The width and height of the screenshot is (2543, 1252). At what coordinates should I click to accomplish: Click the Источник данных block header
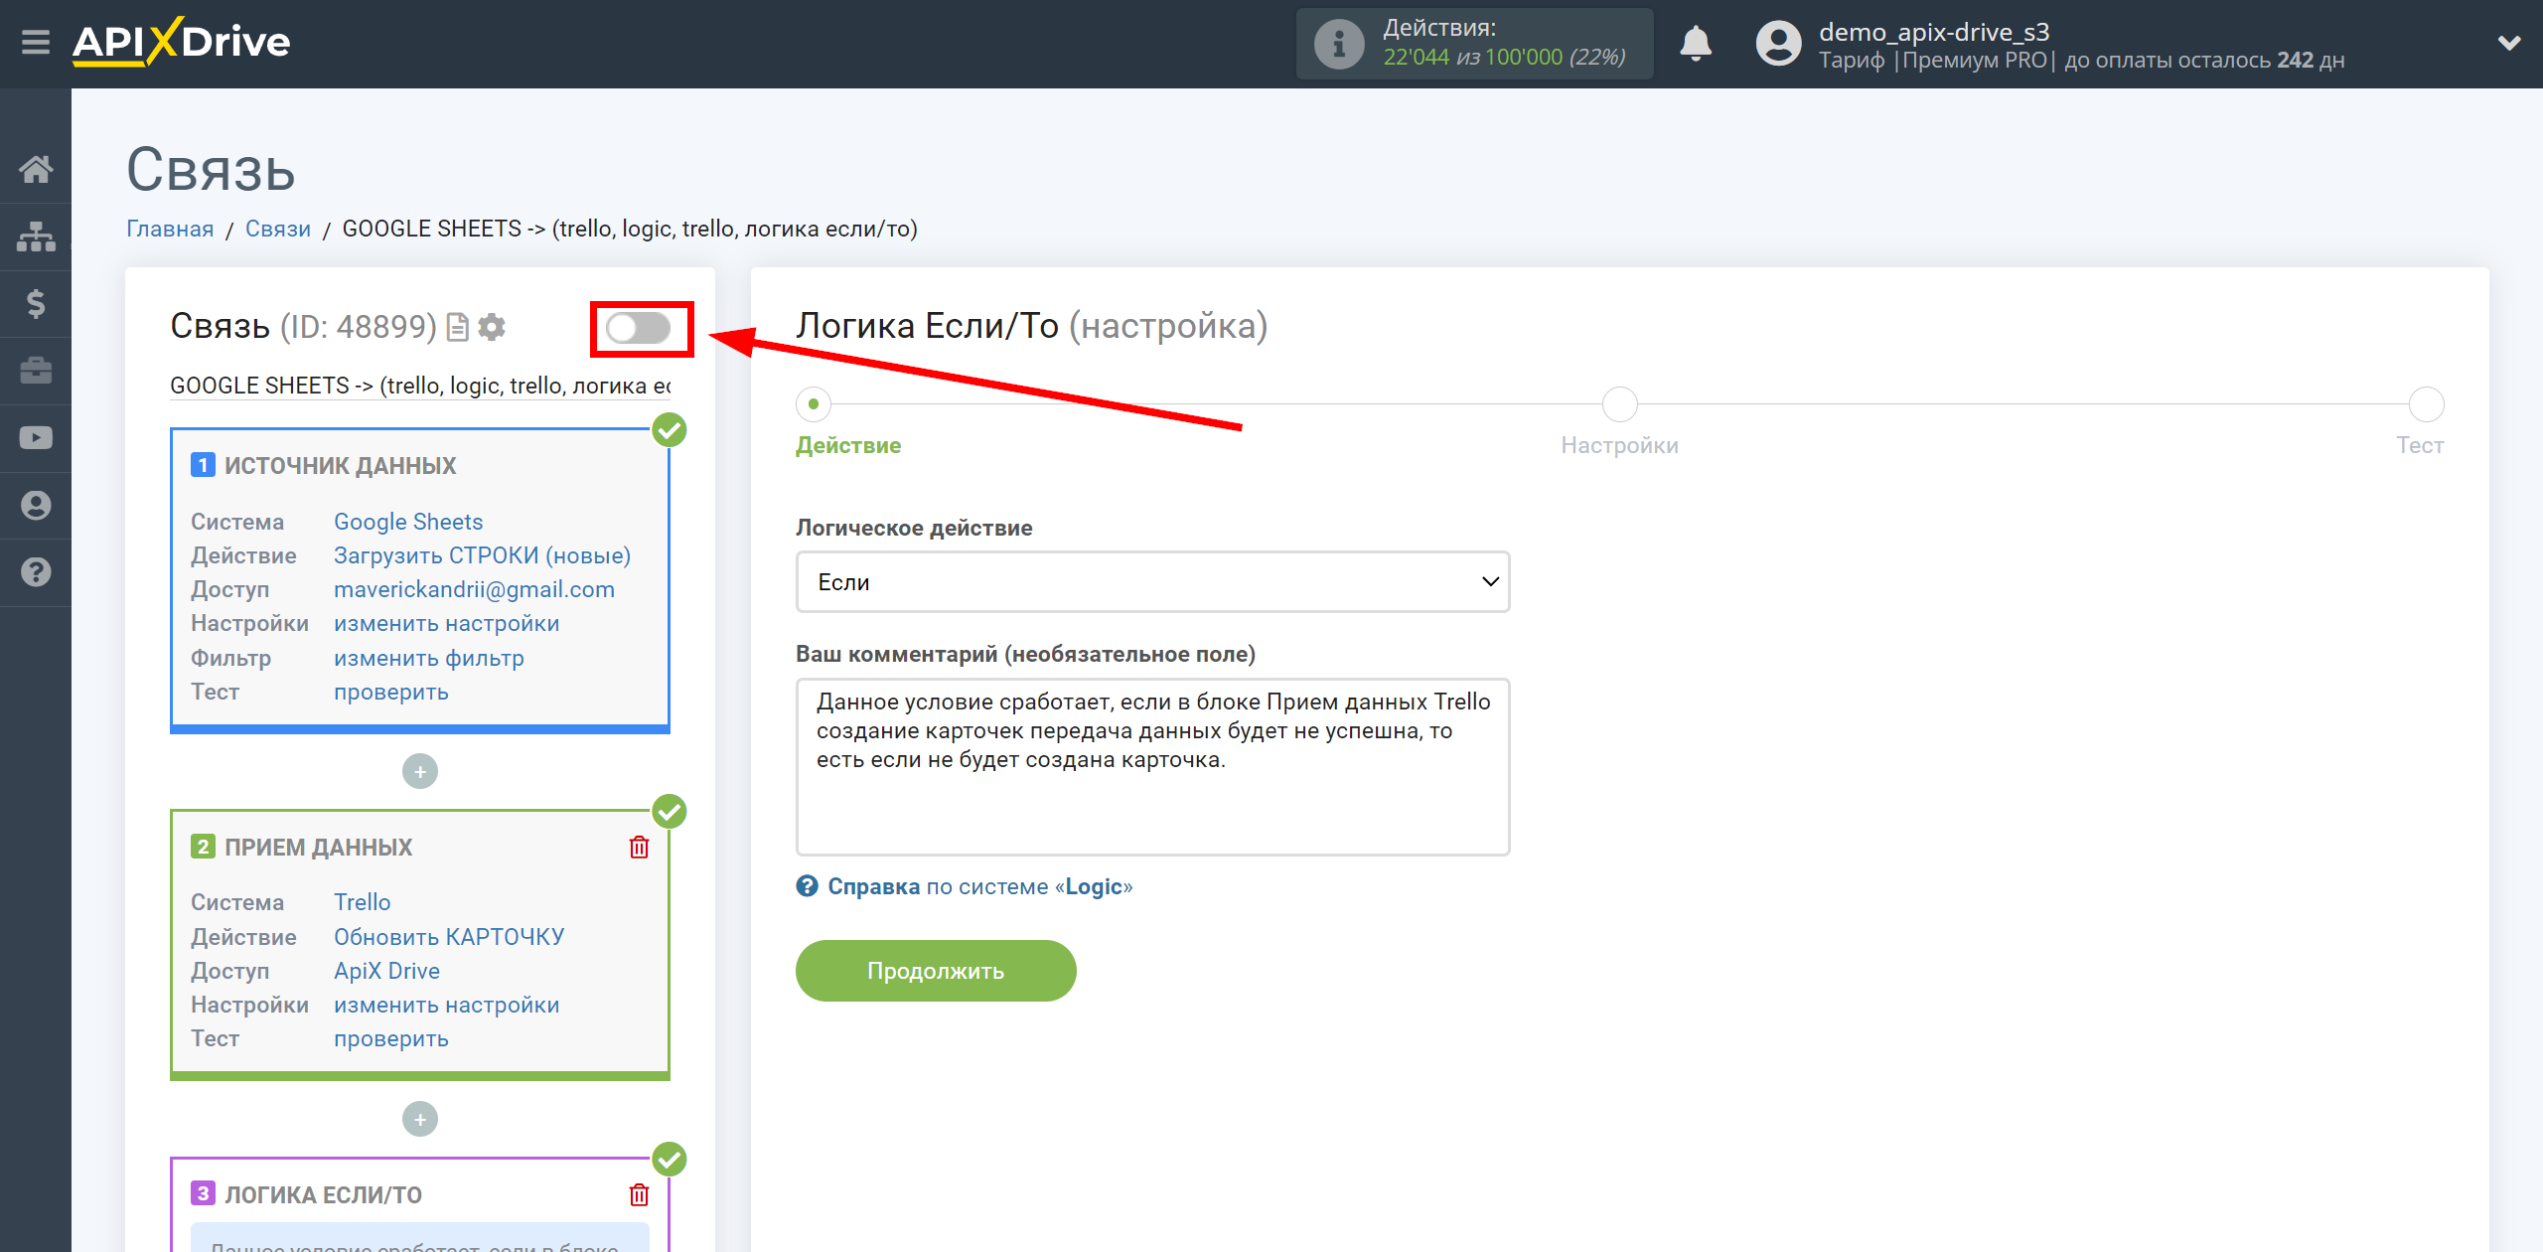[340, 465]
